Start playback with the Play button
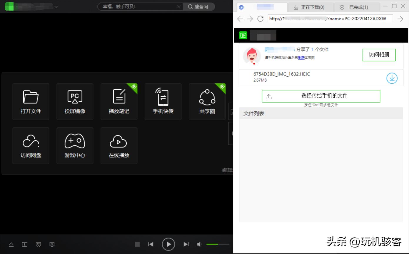Viewport: 409px width, 254px height. [x=168, y=244]
